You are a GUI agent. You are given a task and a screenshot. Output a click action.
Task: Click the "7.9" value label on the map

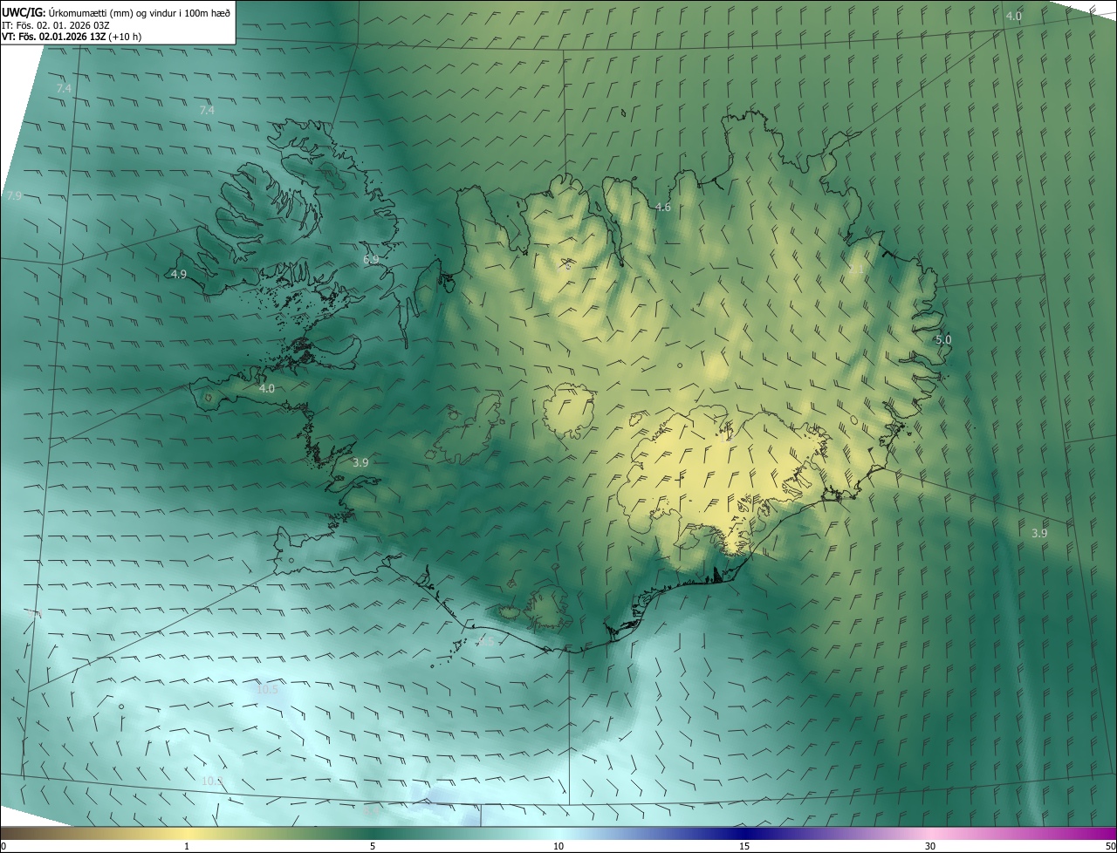(13, 196)
